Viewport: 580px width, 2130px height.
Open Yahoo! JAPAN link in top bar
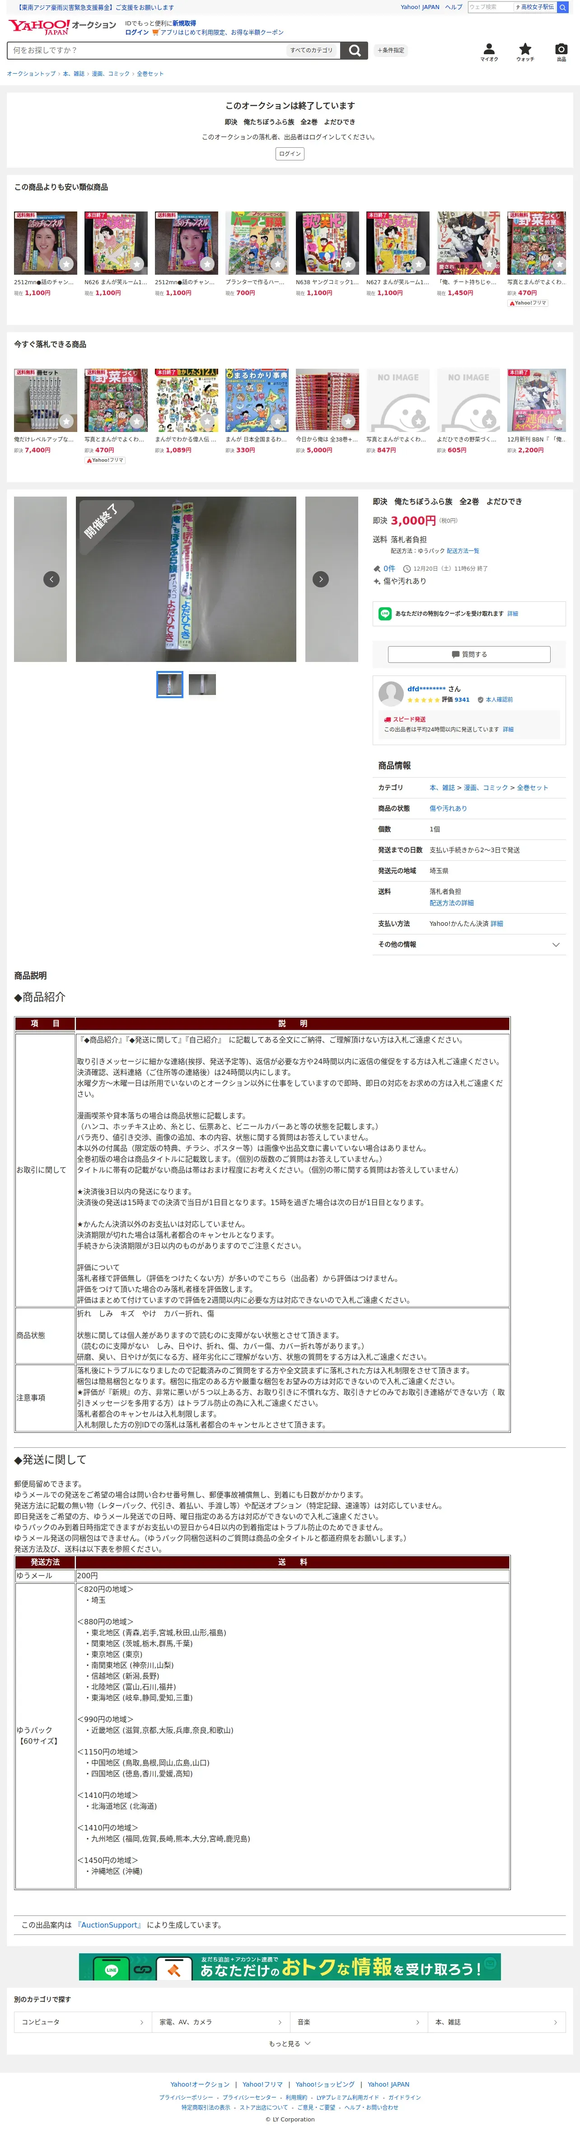420,7
